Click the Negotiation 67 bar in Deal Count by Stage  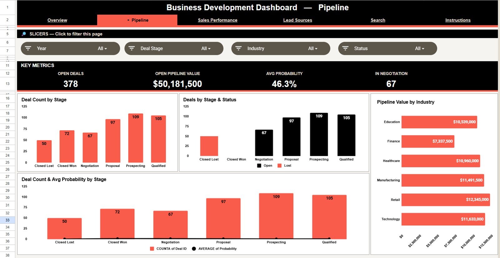click(90, 147)
